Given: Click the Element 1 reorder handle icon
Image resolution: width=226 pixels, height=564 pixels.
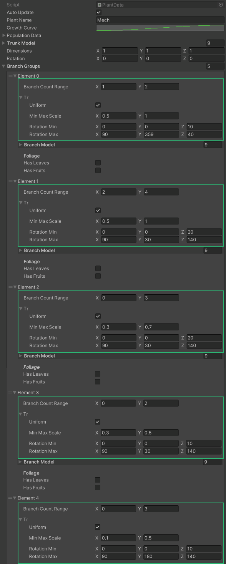Looking at the screenshot, I should [x=10, y=181].
